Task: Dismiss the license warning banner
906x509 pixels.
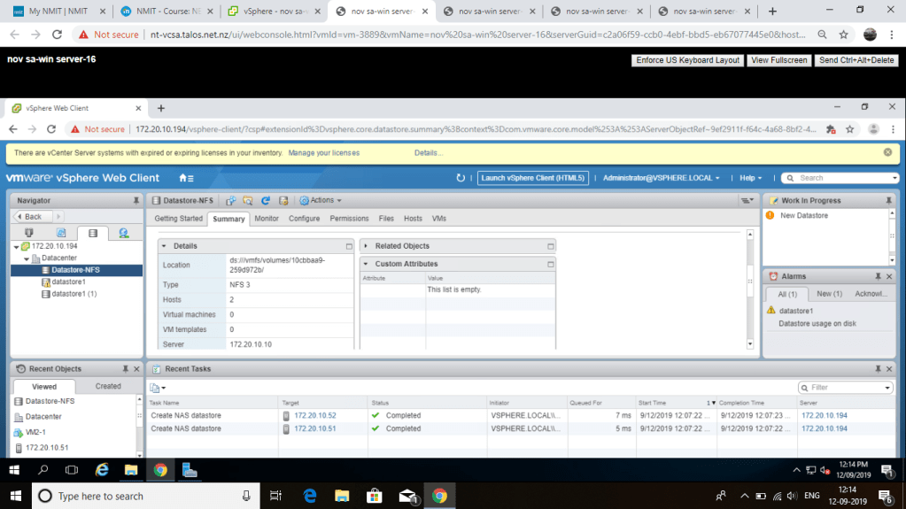Action: [887, 152]
